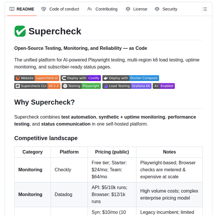This screenshot has width=217, height=215.
Task: Open the Contributing tab
Action: click(x=102, y=9)
